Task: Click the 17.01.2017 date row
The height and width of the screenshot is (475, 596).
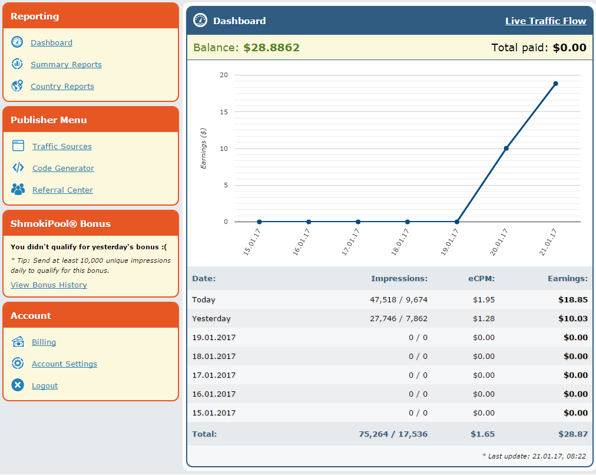Action: click(x=390, y=375)
